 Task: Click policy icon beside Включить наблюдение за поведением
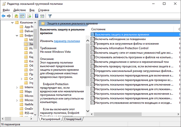(92, 39)
